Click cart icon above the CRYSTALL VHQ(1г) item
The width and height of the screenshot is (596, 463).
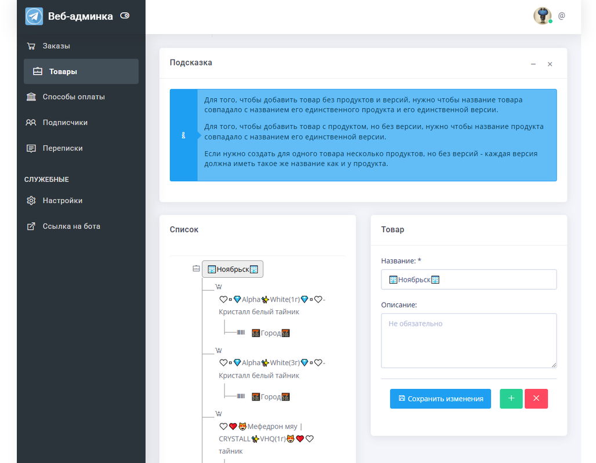coord(219,414)
